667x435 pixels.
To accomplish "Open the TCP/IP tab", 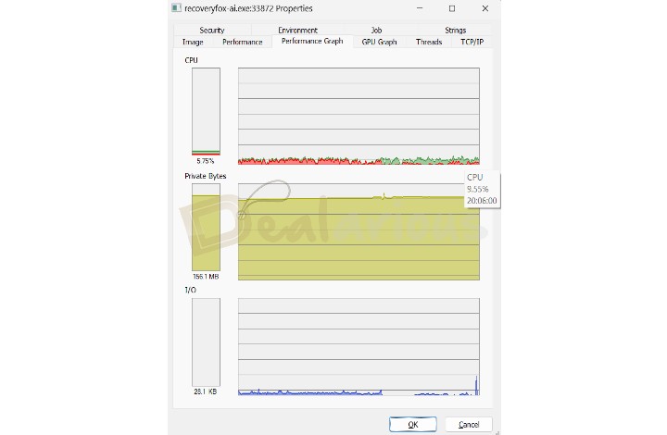I will (x=472, y=42).
